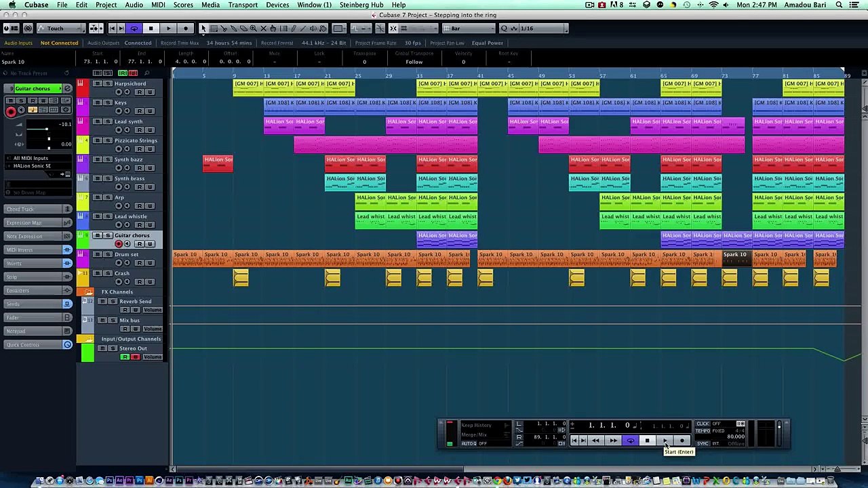The width and height of the screenshot is (868, 488).
Task: Mute the Drum set track
Action: point(98,254)
